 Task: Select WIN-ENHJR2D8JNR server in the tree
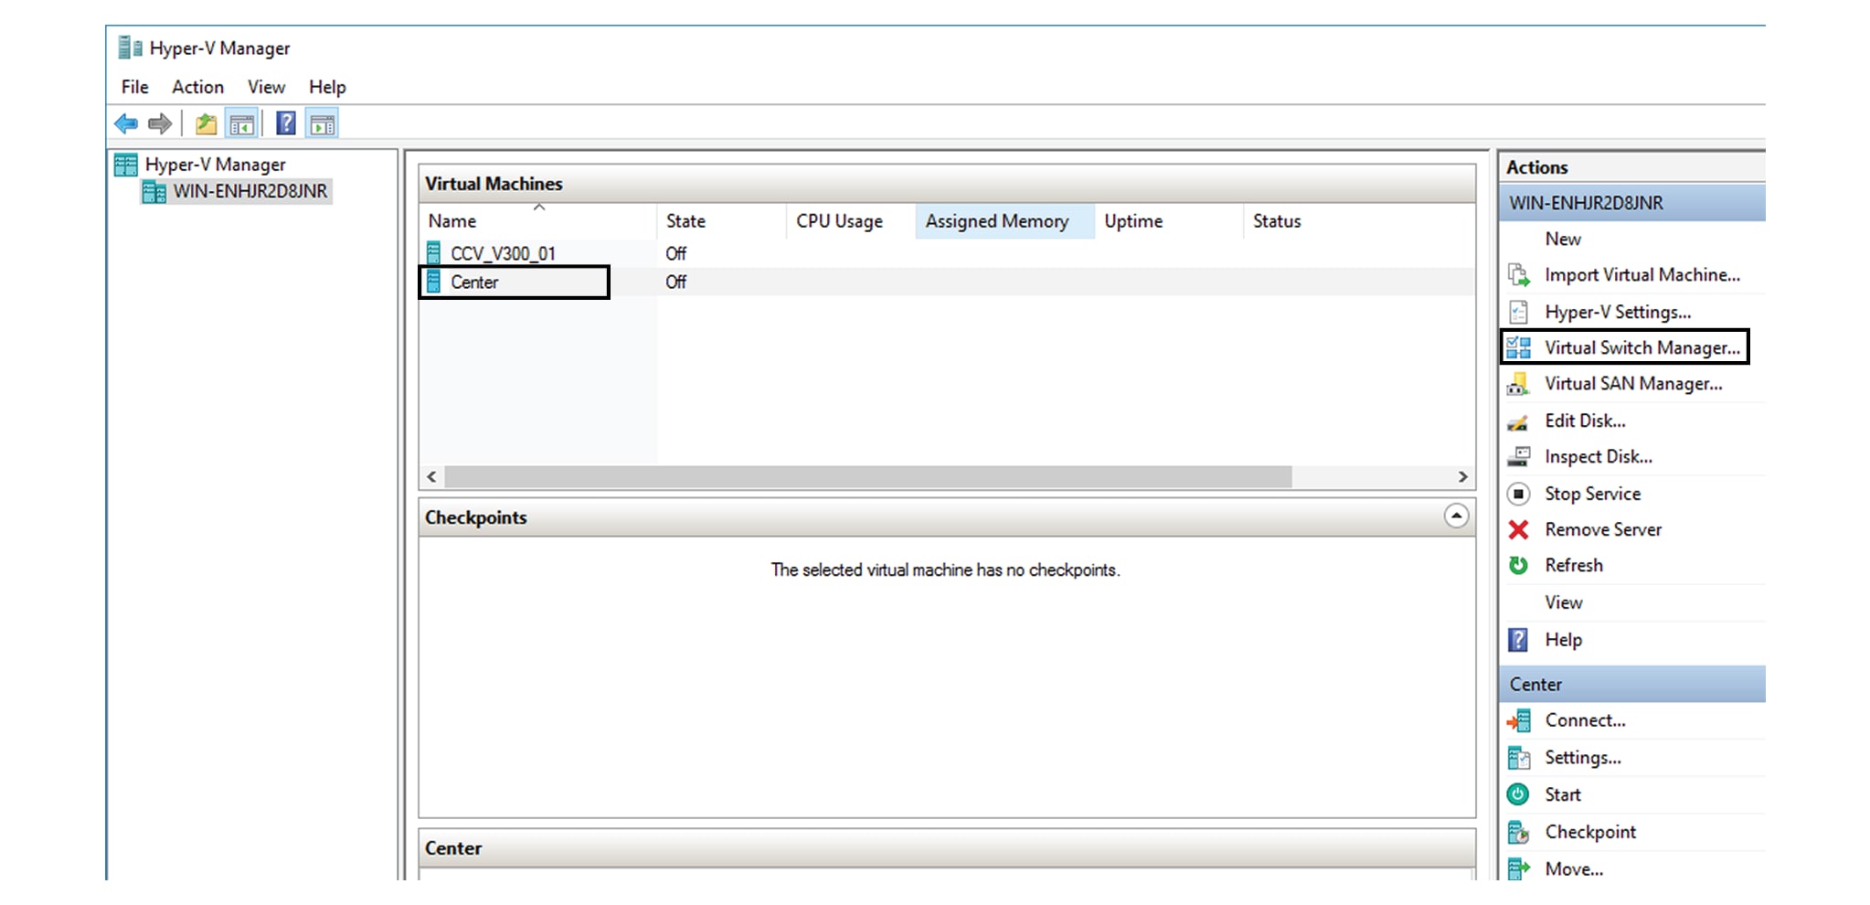click(250, 191)
